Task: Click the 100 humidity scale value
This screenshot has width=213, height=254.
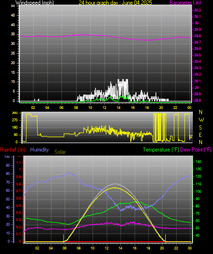Action: point(7,157)
